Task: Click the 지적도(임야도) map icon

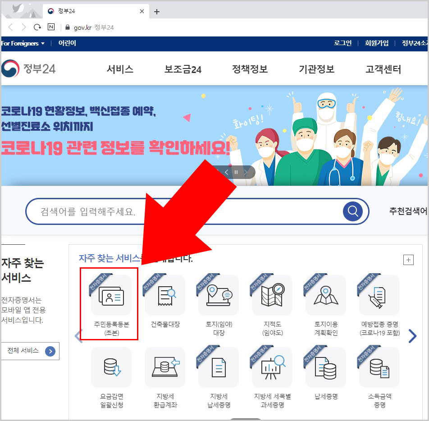Action: pos(272,295)
